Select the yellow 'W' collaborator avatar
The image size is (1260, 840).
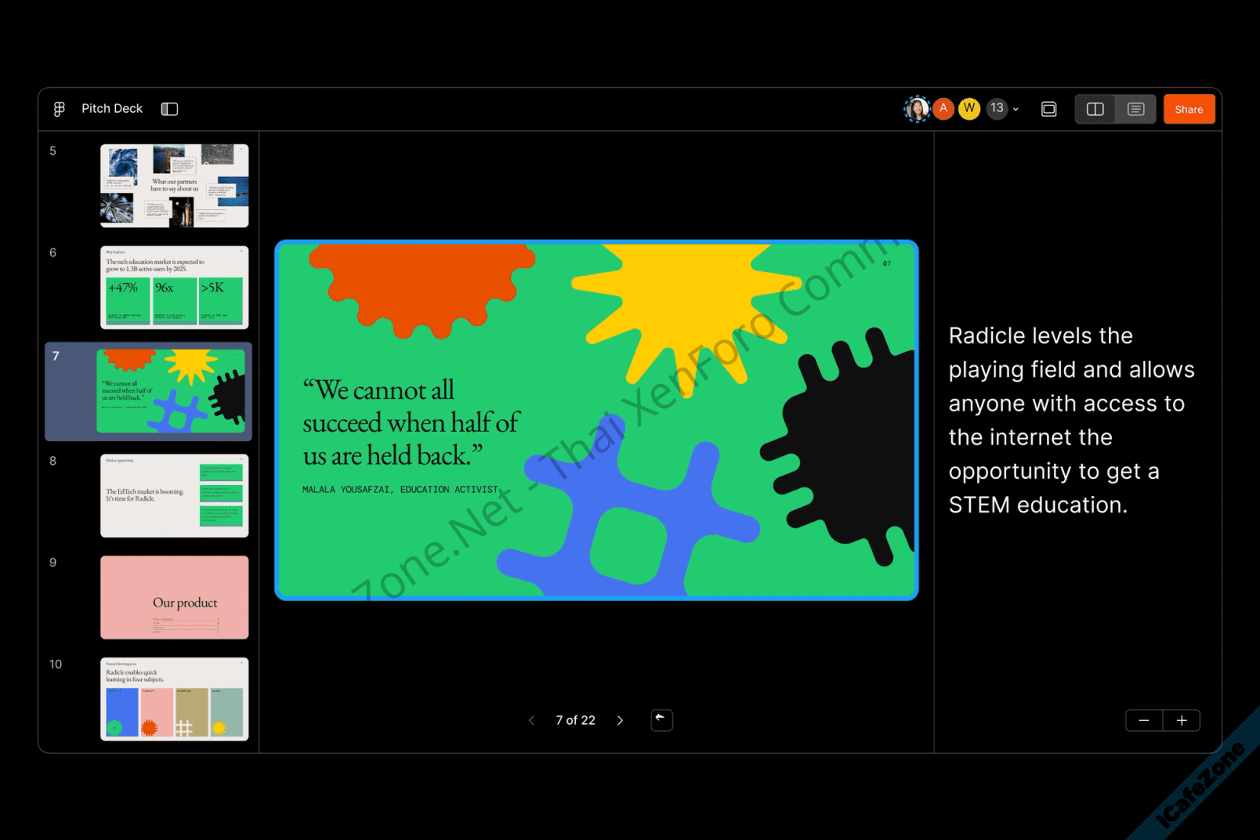(969, 109)
